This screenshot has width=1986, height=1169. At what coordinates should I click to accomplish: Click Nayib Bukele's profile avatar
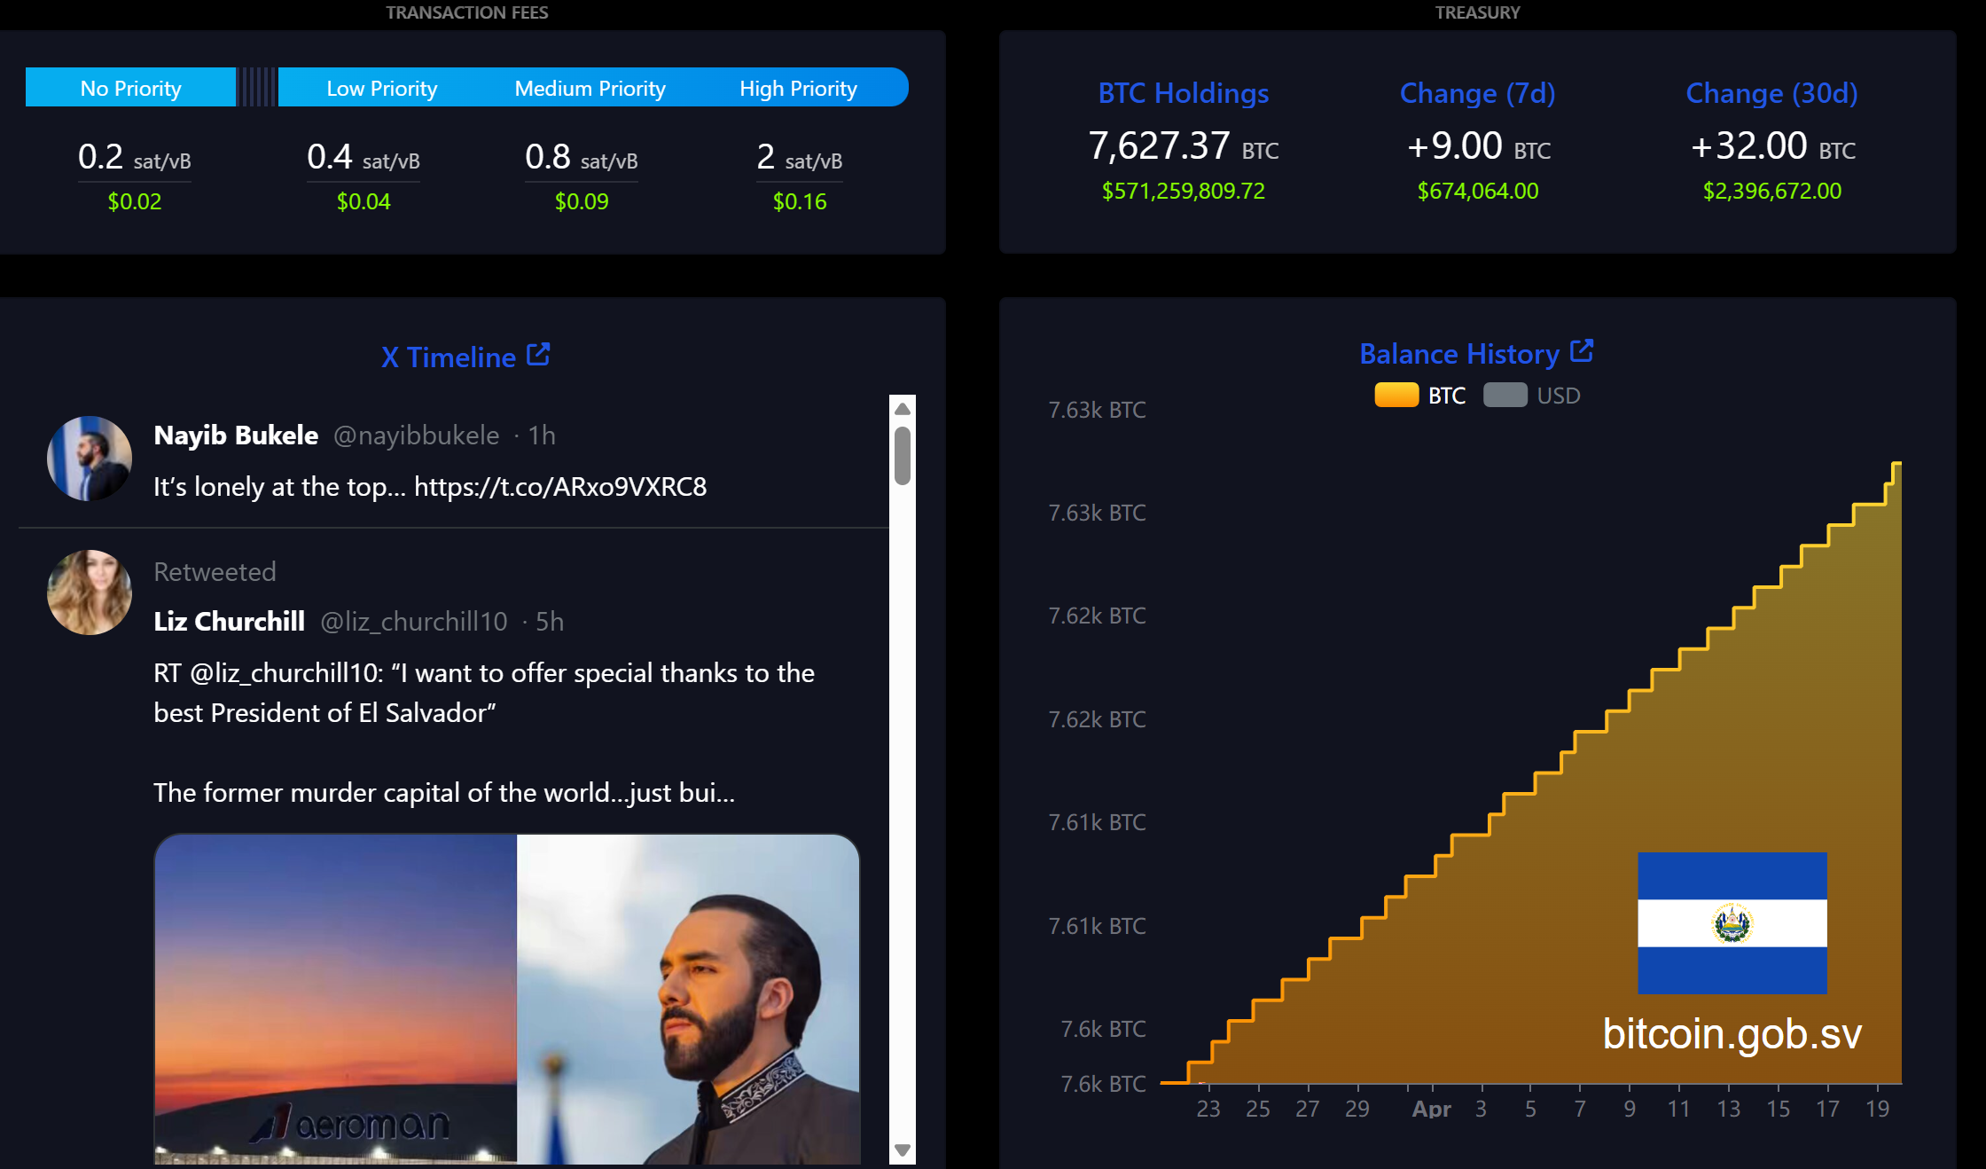89,459
